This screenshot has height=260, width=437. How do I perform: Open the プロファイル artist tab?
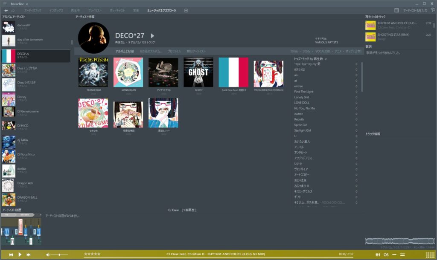point(174,51)
